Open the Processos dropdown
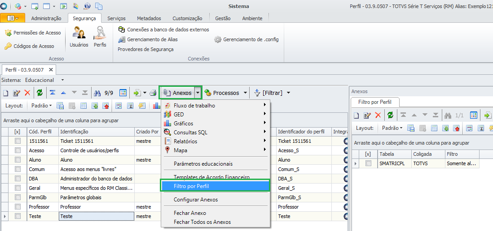Screen dimensions: 493x231 click(x=245, y=93)
